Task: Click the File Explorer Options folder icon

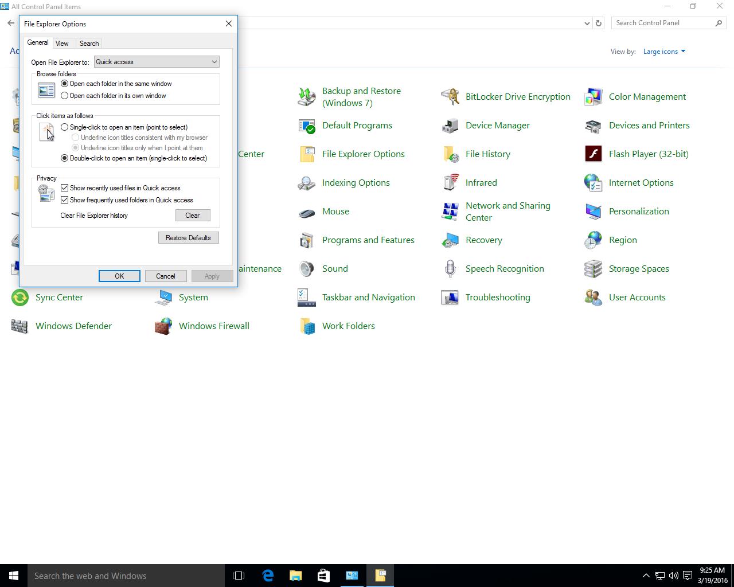Action: pos(307,154)
